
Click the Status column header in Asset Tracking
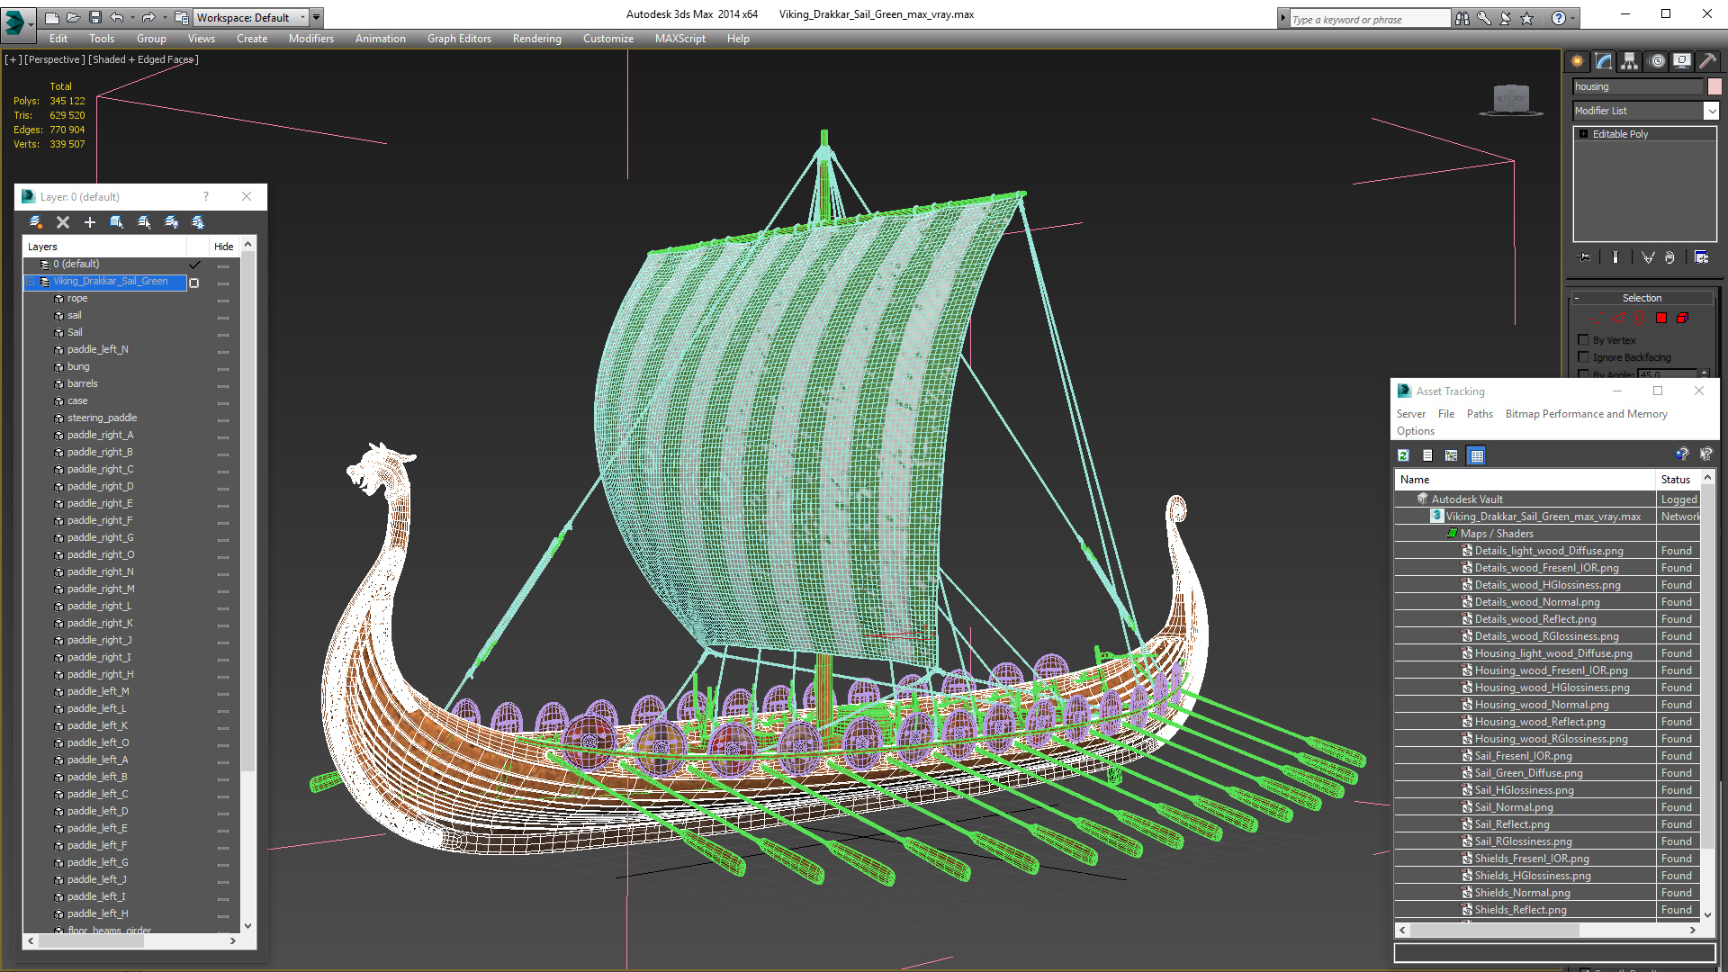coord(1676,480)
